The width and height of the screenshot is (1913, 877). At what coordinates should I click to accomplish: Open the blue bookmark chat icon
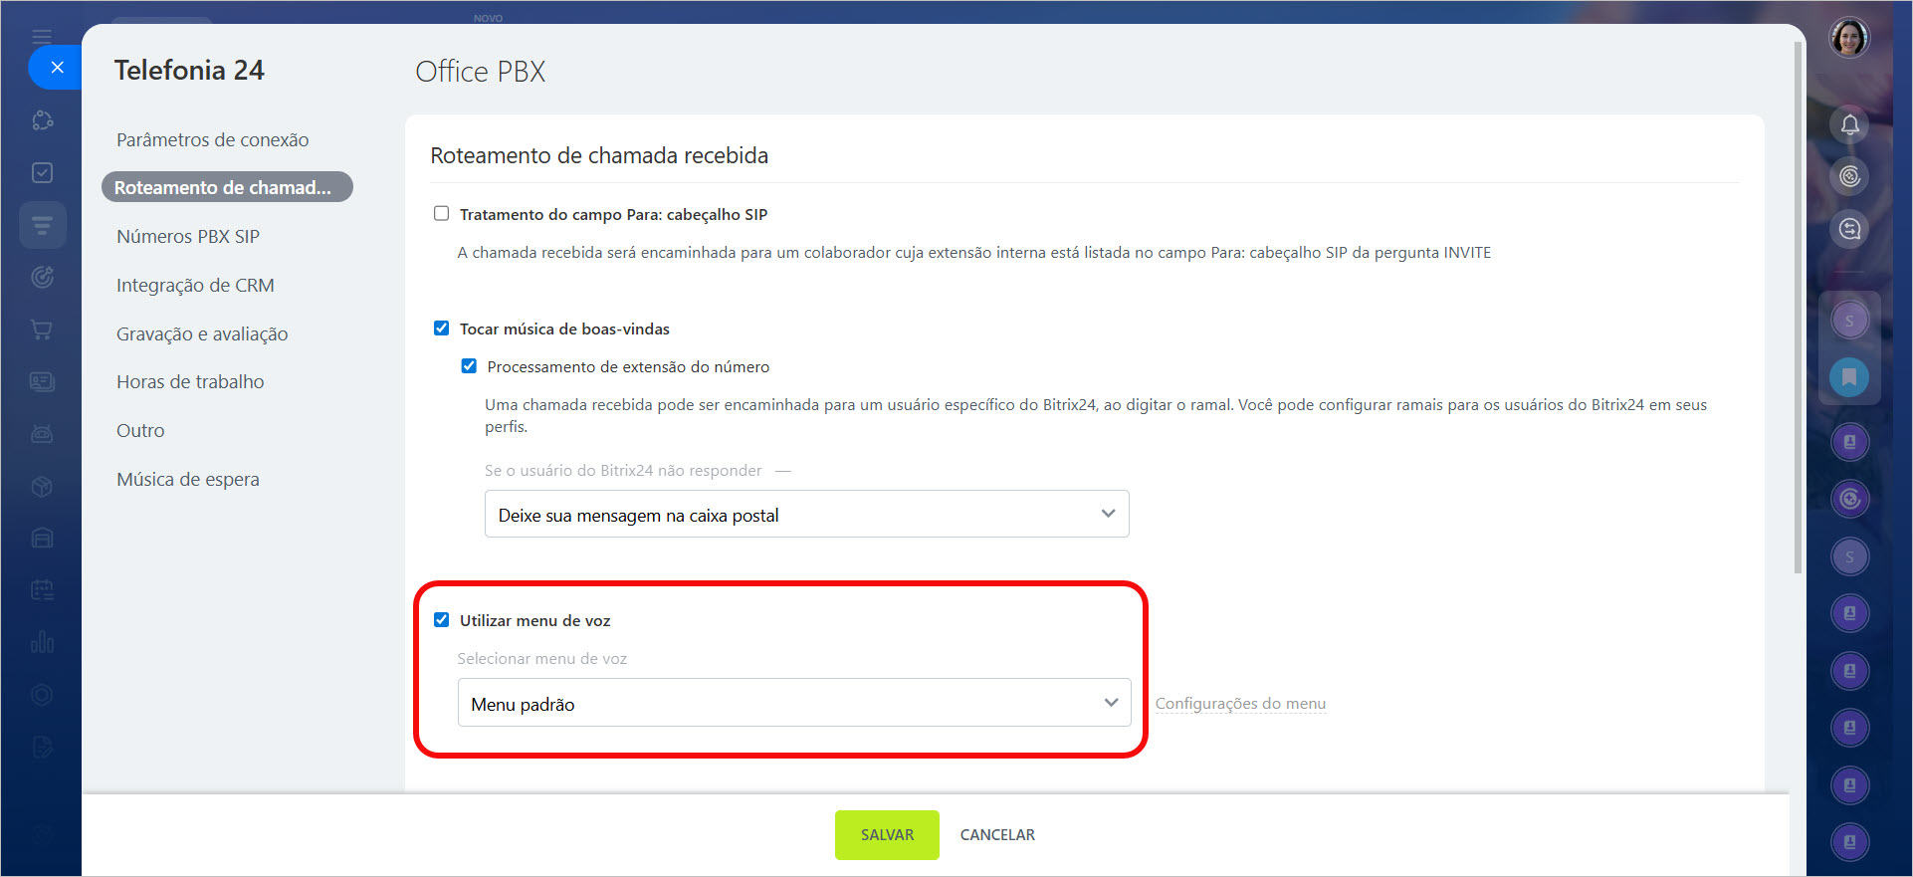tap(1849, 377)
